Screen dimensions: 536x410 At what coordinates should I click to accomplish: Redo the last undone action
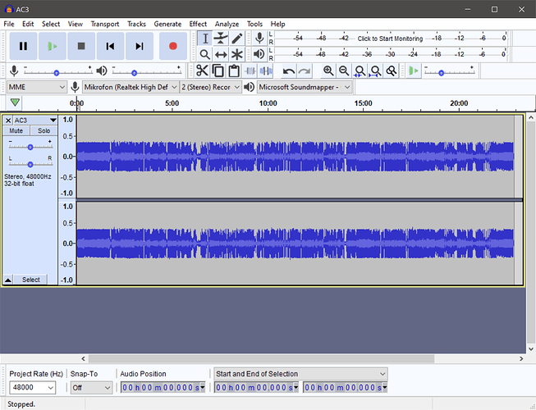pyautogui.click(x=304, y=71)
